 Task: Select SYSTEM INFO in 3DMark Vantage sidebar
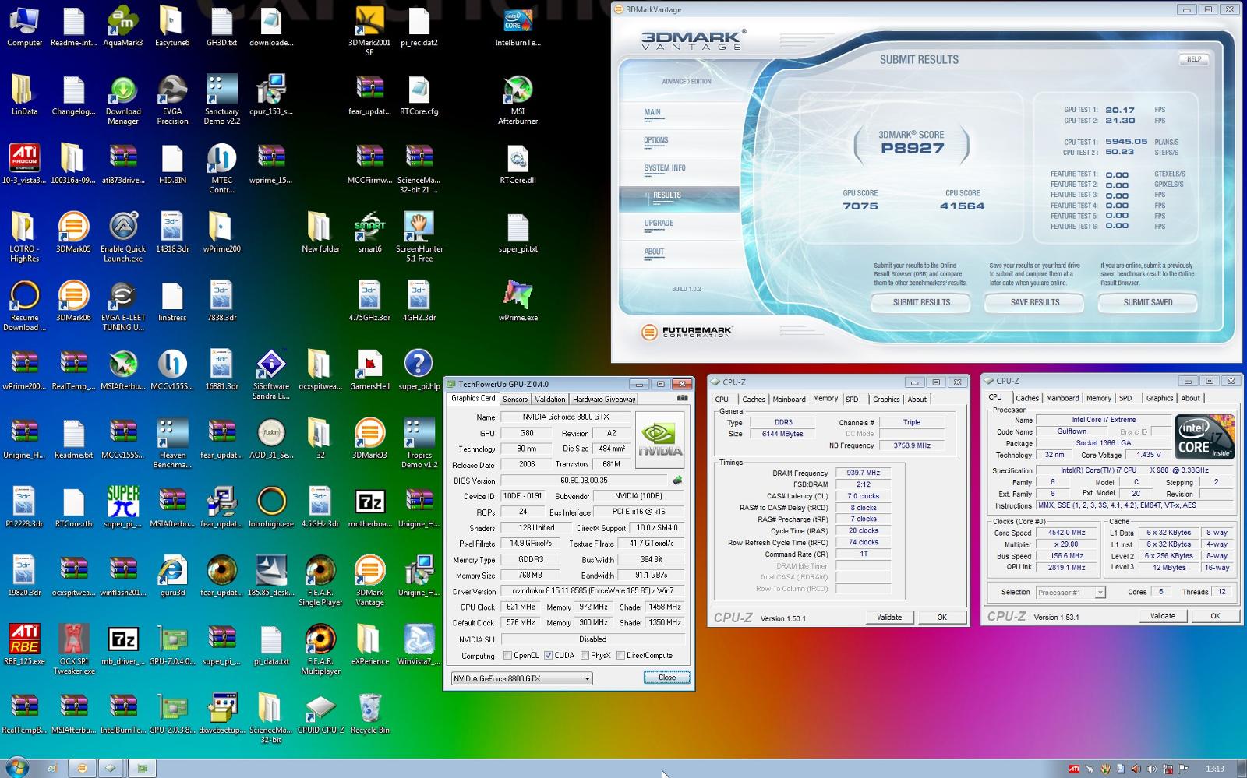coord(665,168)
